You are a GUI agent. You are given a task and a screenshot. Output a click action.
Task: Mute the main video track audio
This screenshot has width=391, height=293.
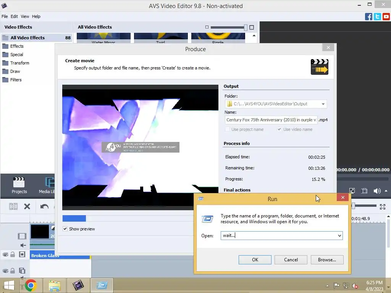pyautogui.click(x=23, y=245)
